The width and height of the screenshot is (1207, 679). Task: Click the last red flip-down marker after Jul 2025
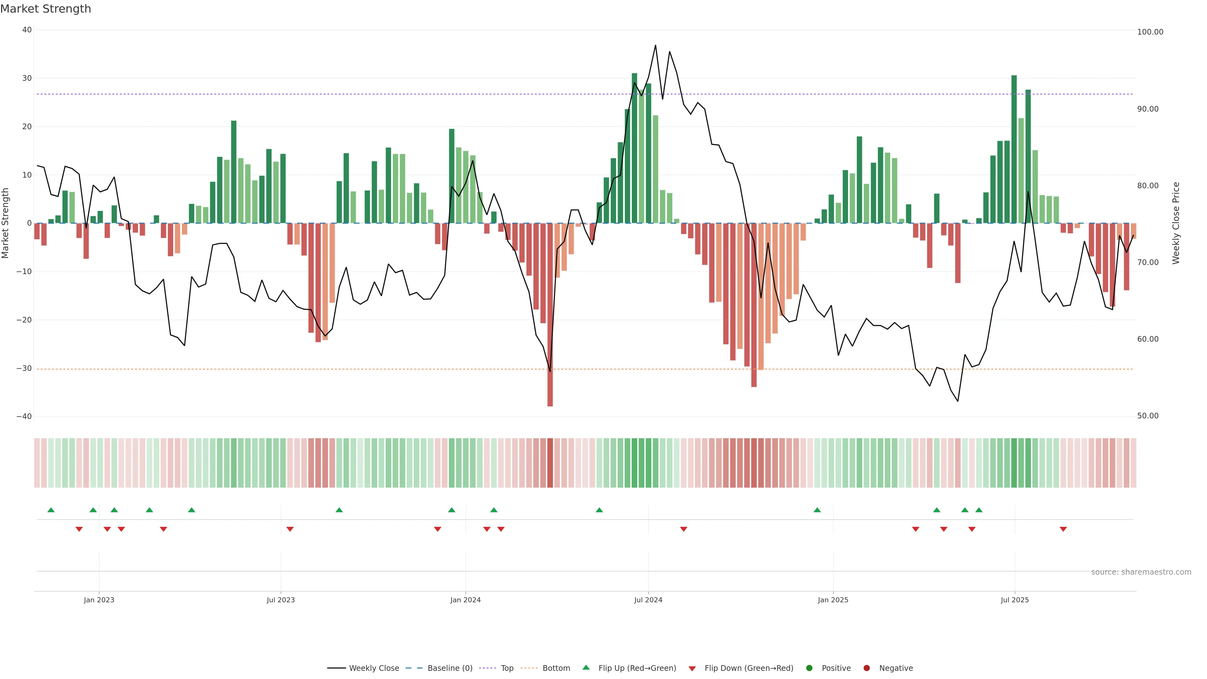pyautogui.click(x=1063, y=529)
